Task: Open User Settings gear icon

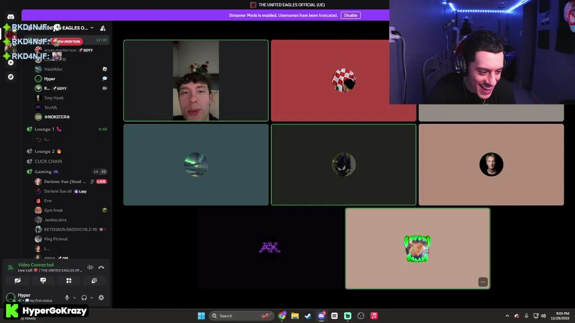Action: pyautogui.click(x=101, y=297)
